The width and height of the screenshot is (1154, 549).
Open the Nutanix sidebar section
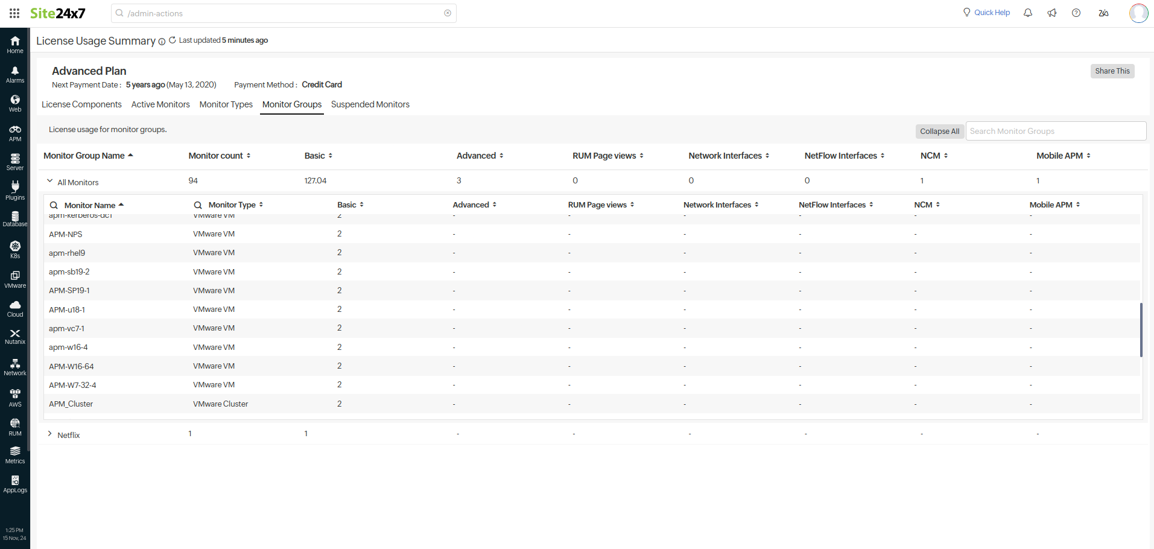(x=15, y=337)
